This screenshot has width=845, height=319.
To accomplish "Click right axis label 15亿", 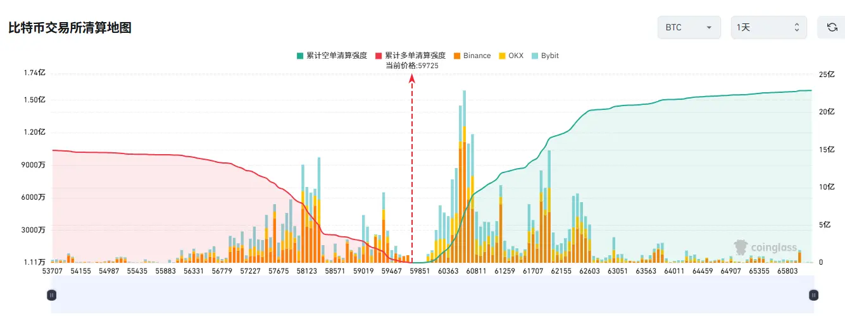I will 827,150.
